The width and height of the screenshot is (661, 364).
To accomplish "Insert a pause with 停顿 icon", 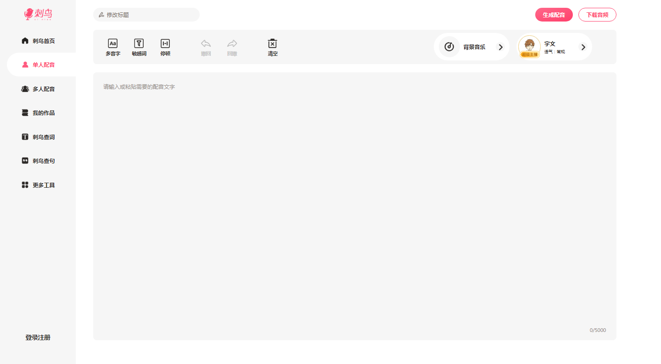I will (x=165, y=44).
